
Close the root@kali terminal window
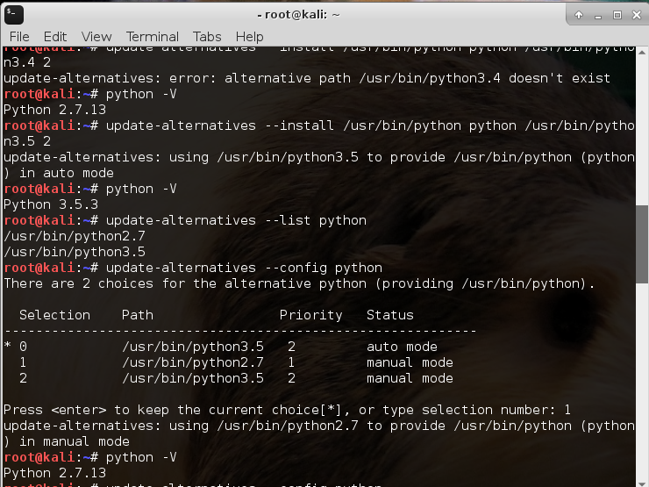[634, 15]
